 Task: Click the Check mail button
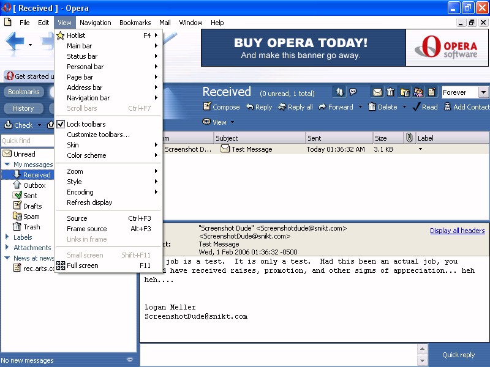click(x=19, y=125)
